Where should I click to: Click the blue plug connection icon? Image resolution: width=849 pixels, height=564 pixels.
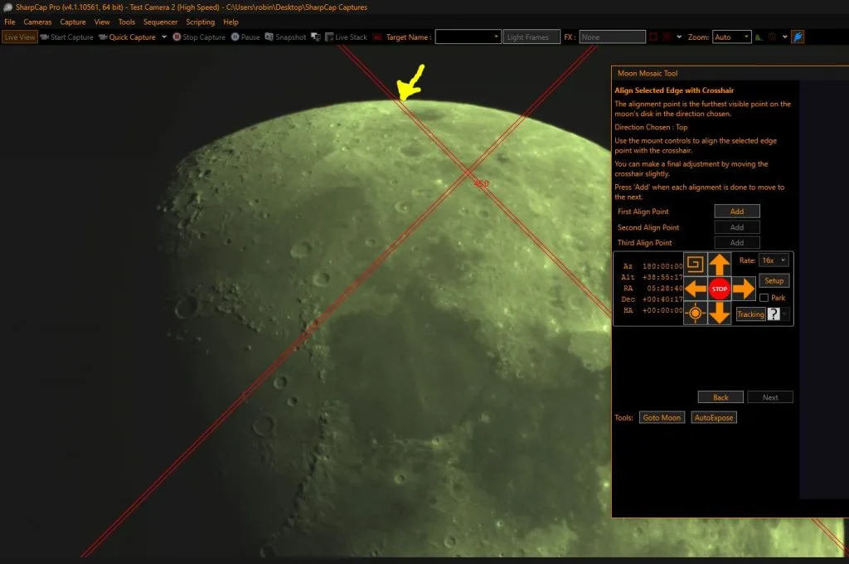(798, 36)
